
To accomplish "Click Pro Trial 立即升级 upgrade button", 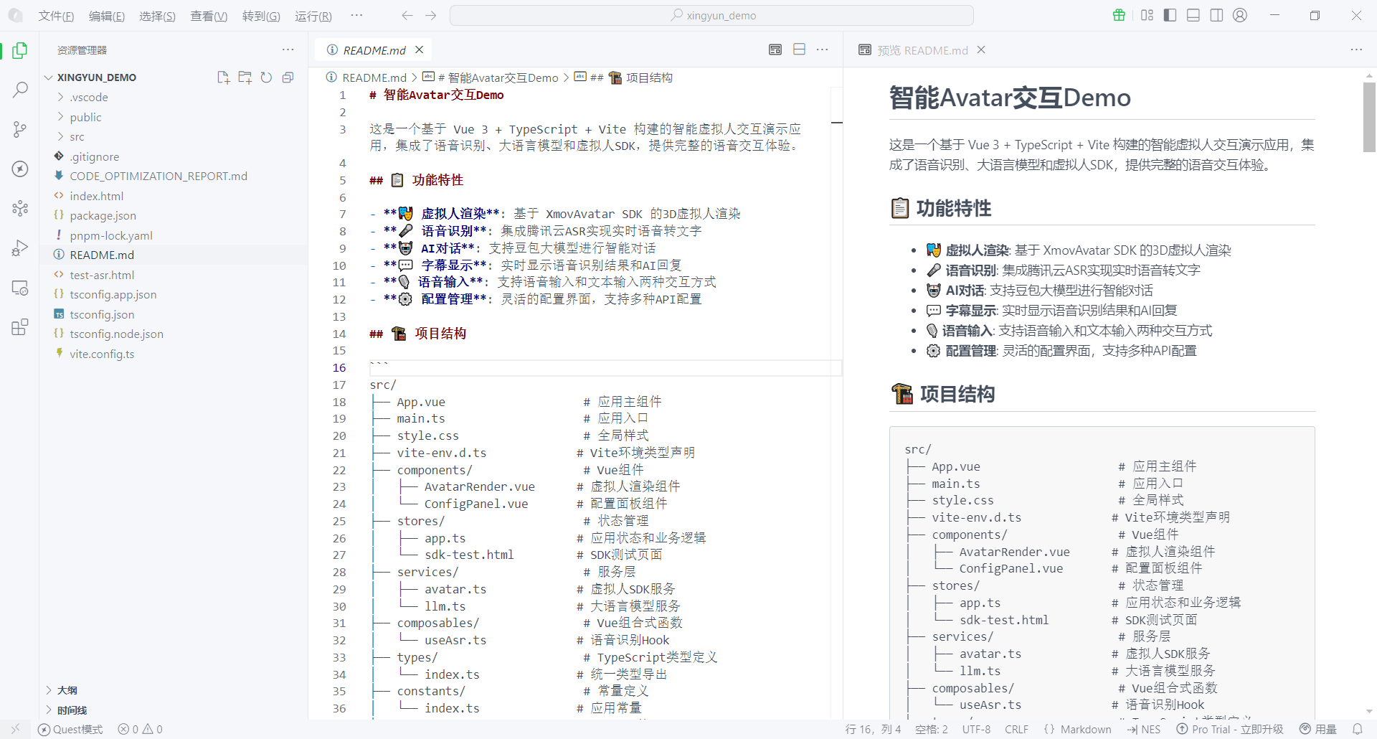I will click(1230, 729).
